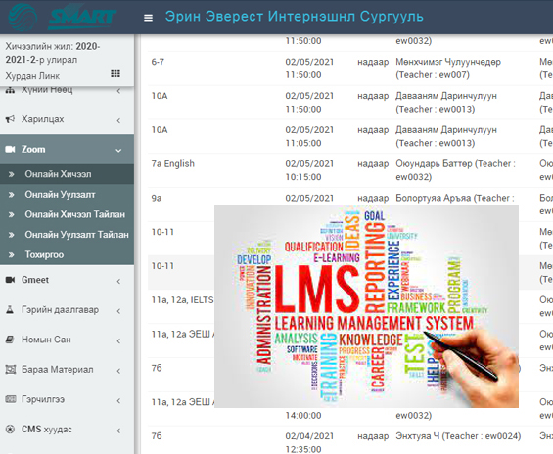Select the Харилцах megaphone icon
This screenshot has width=553, height=454.
click(10, 119)
